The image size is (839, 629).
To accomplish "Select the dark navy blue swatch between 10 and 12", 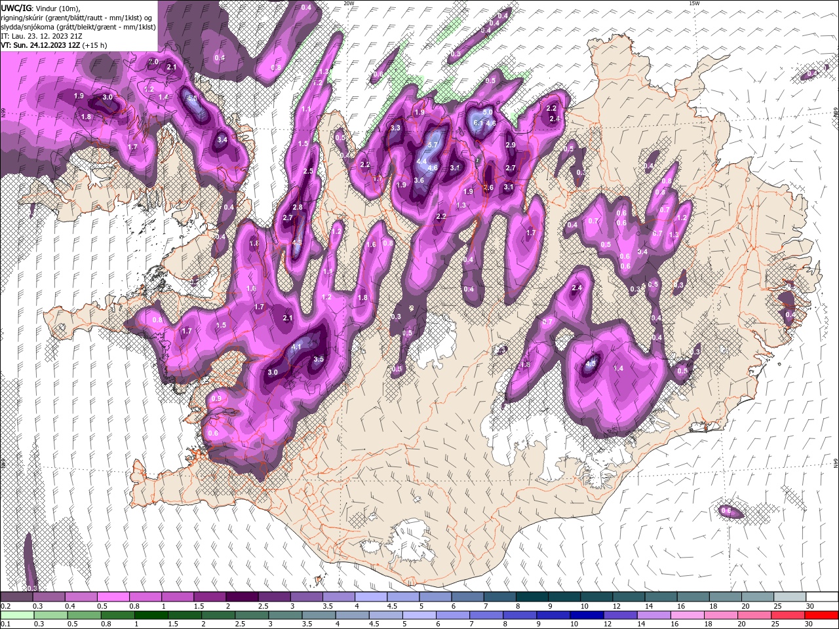I will [x=585, y=615].
